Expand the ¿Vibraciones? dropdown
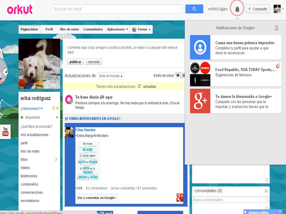286x214 pixels. pos(31,108)
